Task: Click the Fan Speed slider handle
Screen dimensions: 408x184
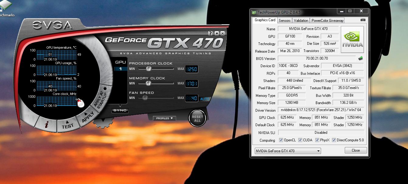Action: pyautogui.click(x=145, y=98)
